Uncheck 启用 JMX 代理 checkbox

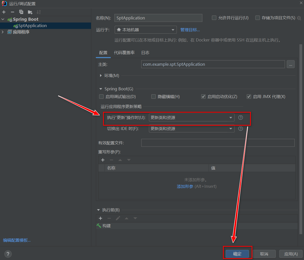pyautogui.click(x=249, y=97)
